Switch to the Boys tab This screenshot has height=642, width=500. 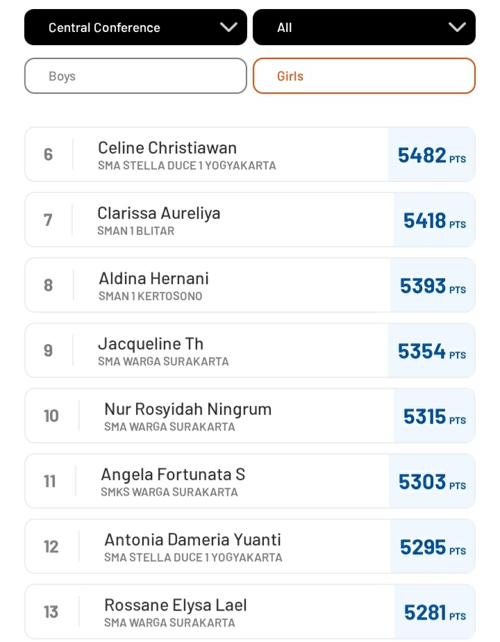coord(135,76)
